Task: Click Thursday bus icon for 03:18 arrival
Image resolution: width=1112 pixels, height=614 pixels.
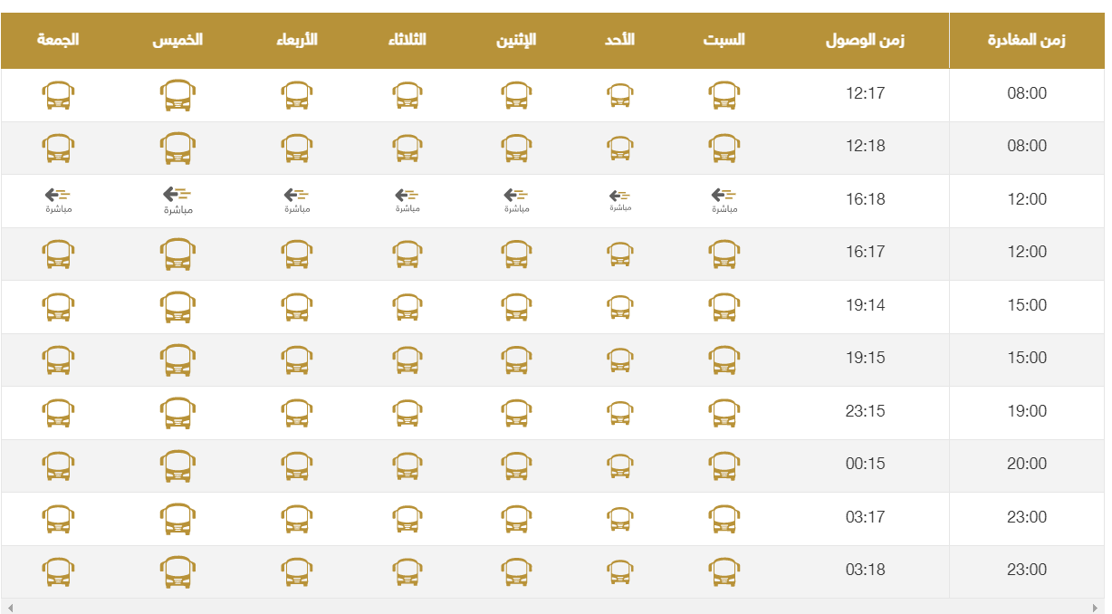Action: (x=177, y=571)
